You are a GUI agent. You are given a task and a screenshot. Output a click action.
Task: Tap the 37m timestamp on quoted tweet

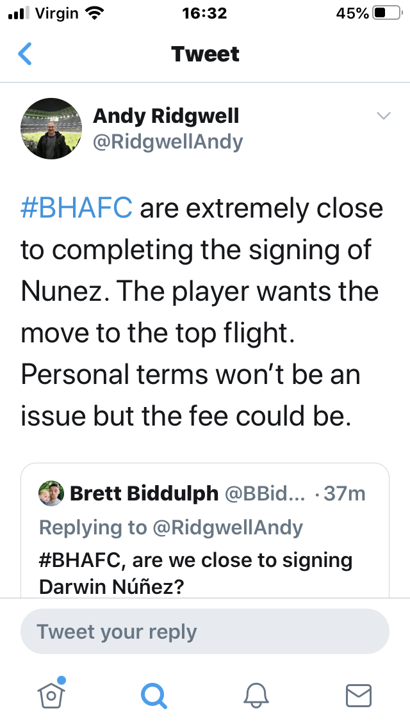[x=344, y=494]
